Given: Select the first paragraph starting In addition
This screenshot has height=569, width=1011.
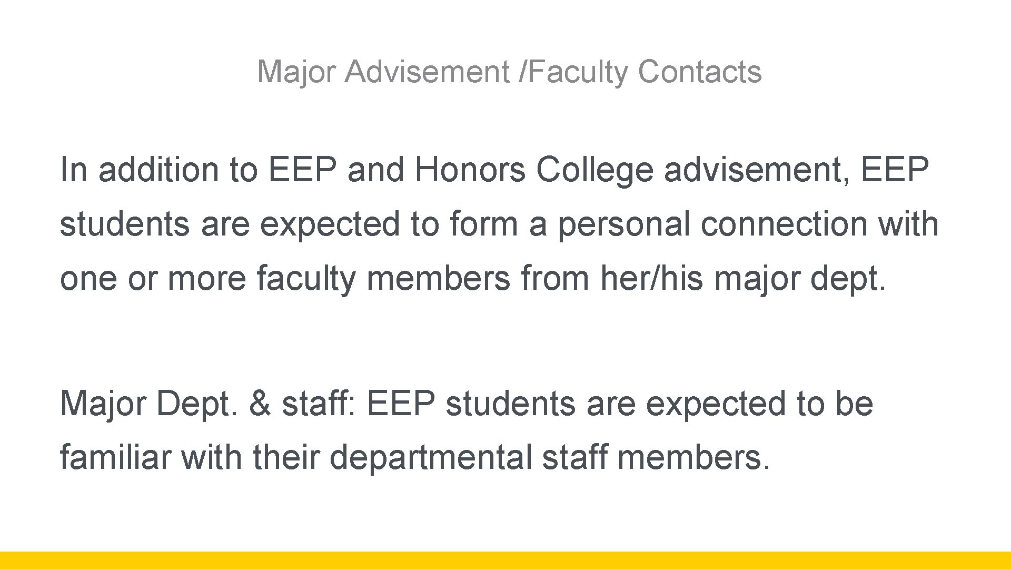Looking at the screenshot, I should 499,224.
